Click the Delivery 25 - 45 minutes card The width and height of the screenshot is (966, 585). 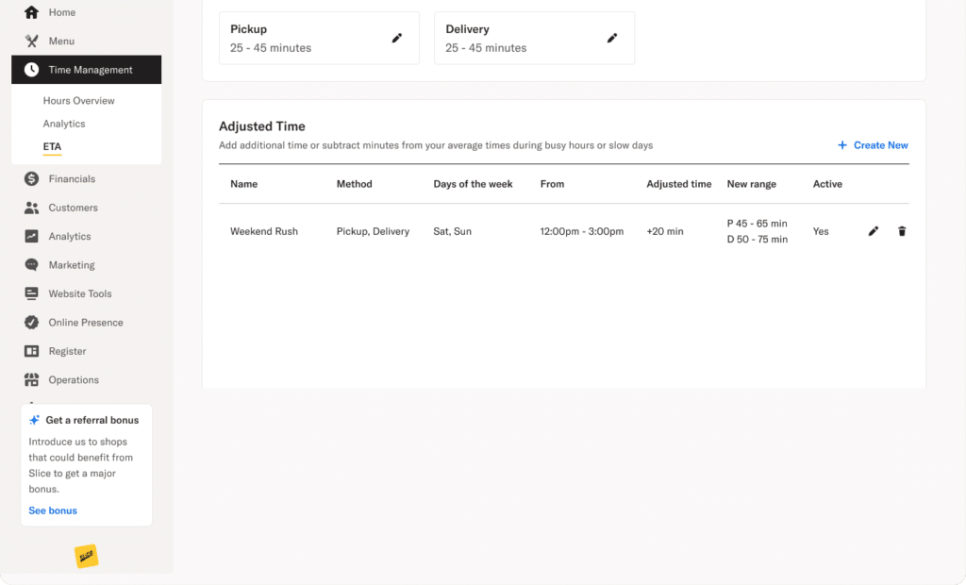coord(534,39)
